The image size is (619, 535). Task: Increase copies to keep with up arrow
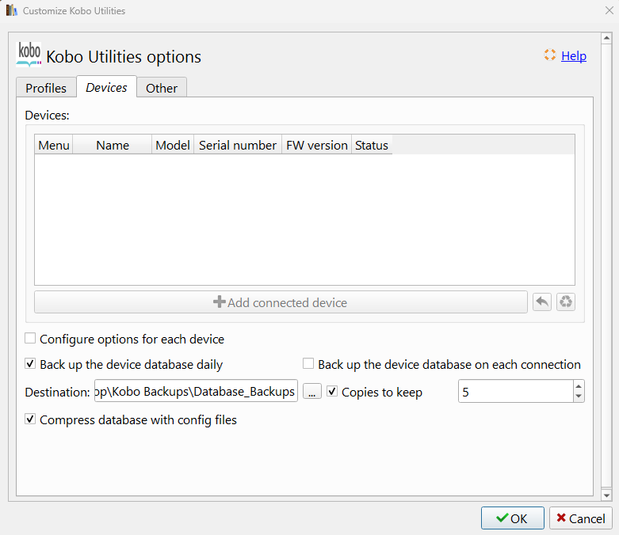579,386
